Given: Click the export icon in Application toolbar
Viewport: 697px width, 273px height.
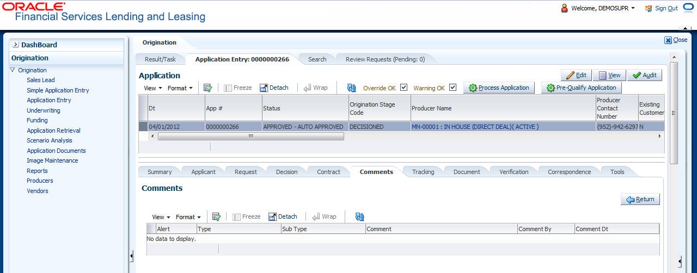Looking at the screenshot, I should coord(207,88).
